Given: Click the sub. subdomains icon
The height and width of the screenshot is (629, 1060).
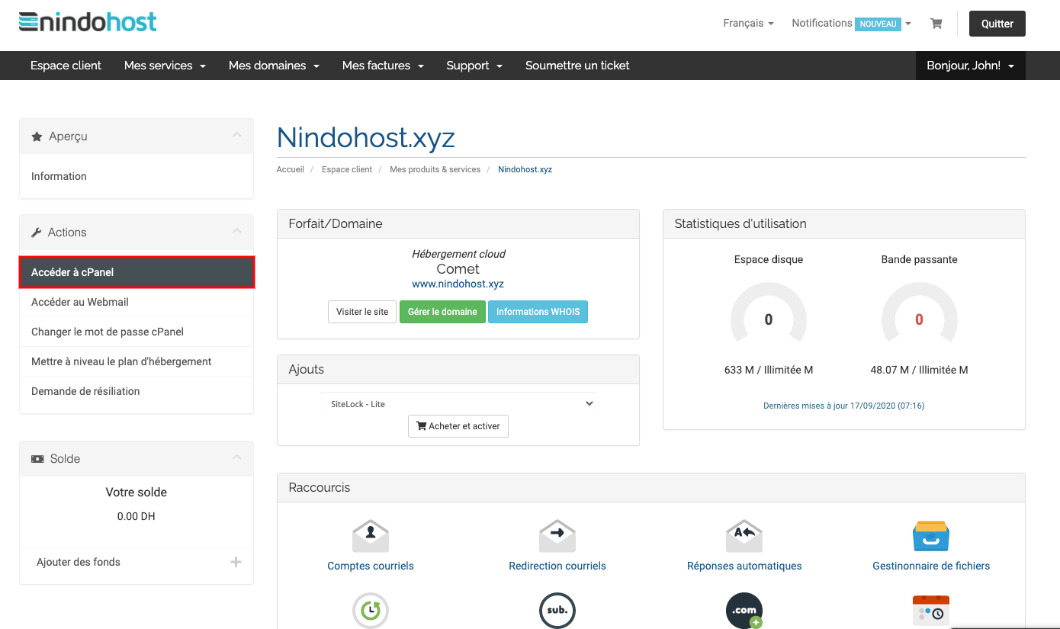Looking at the screenshot, I should pyautogui.click(x=557, y=610).
